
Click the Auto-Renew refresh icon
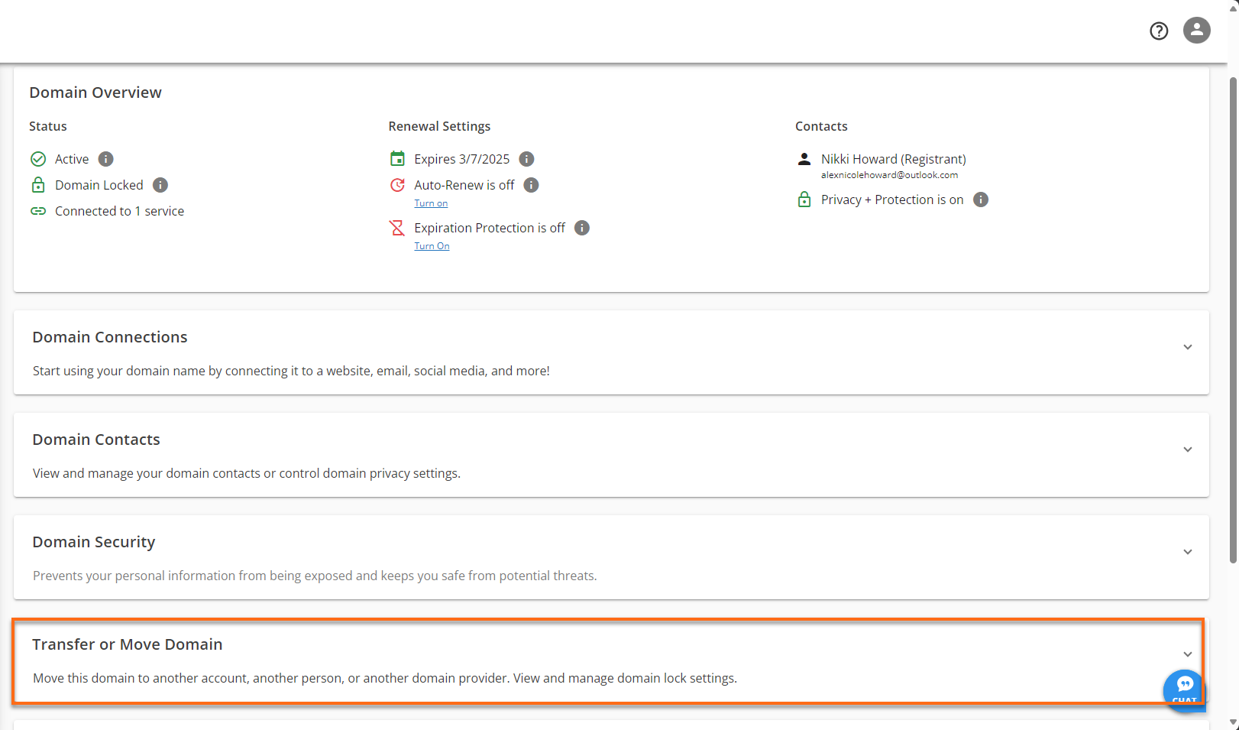[x=397, y=184]
